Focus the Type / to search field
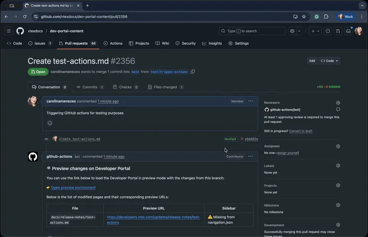 pos(252,31)
